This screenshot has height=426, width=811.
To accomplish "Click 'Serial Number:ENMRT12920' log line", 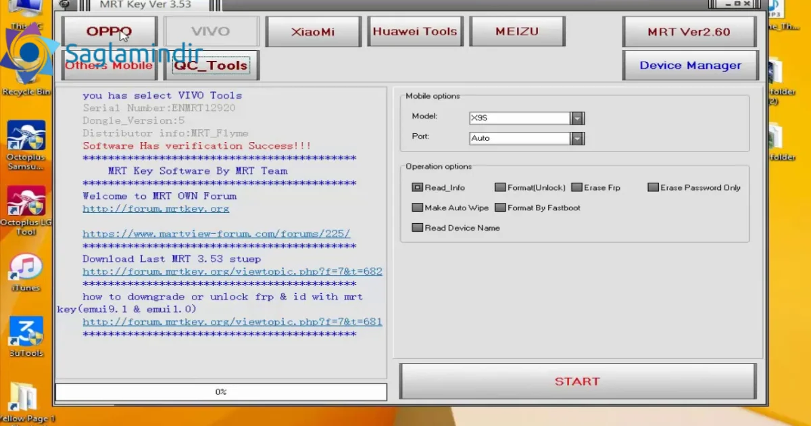I will (x=159, y=108).
